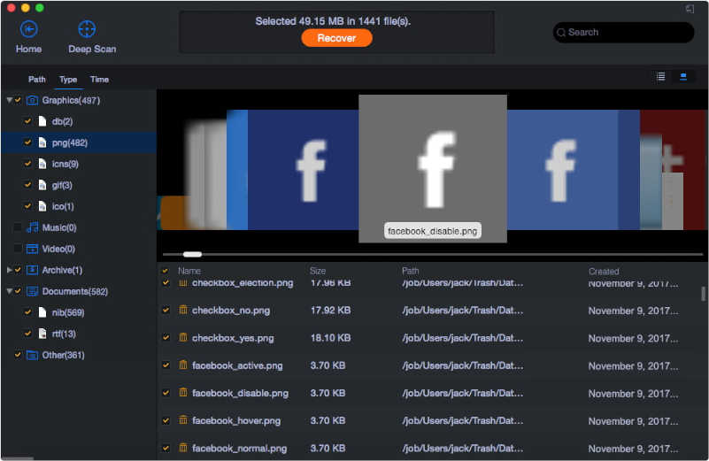This screenshot has width=709, height=461.
Task: Uncheck the checkbox_yes.png file checkbox
Action: (166, 338)
